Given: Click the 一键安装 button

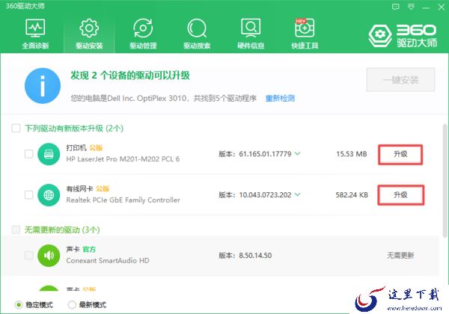Looking at the screenshot, I should 400,80.
